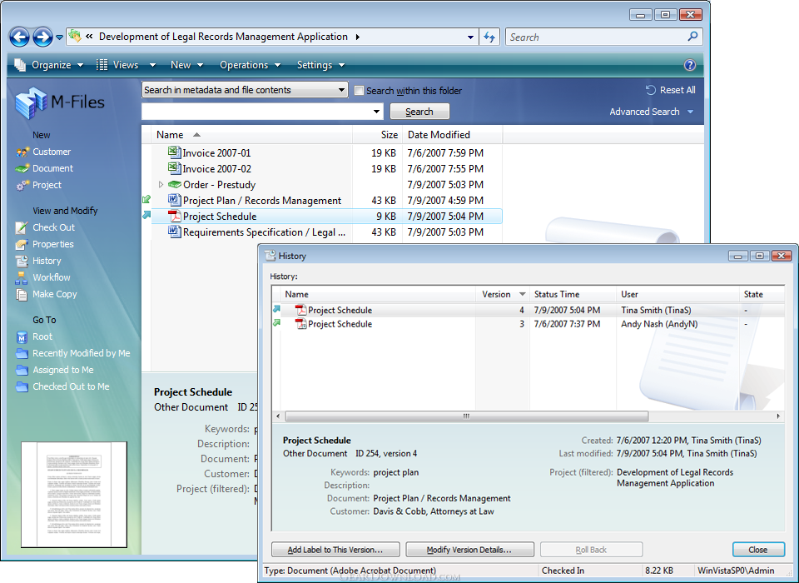799x583 pixels.
Task: Click the document preview thumbnail
Action: [x=74, y=495]
